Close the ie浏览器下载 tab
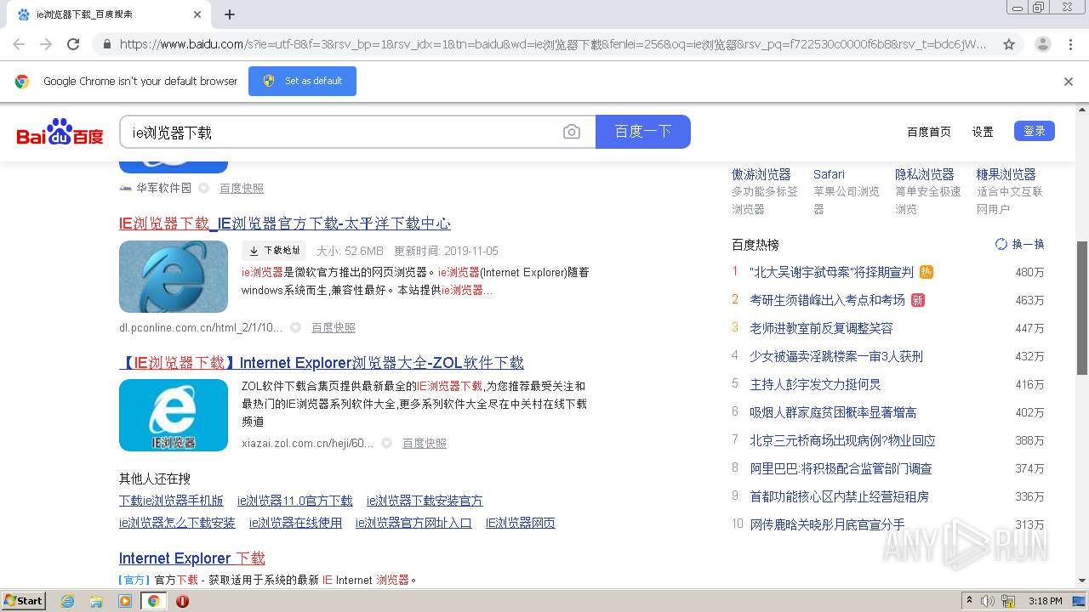Screen dimensions: 1089x612 point(197,14)
